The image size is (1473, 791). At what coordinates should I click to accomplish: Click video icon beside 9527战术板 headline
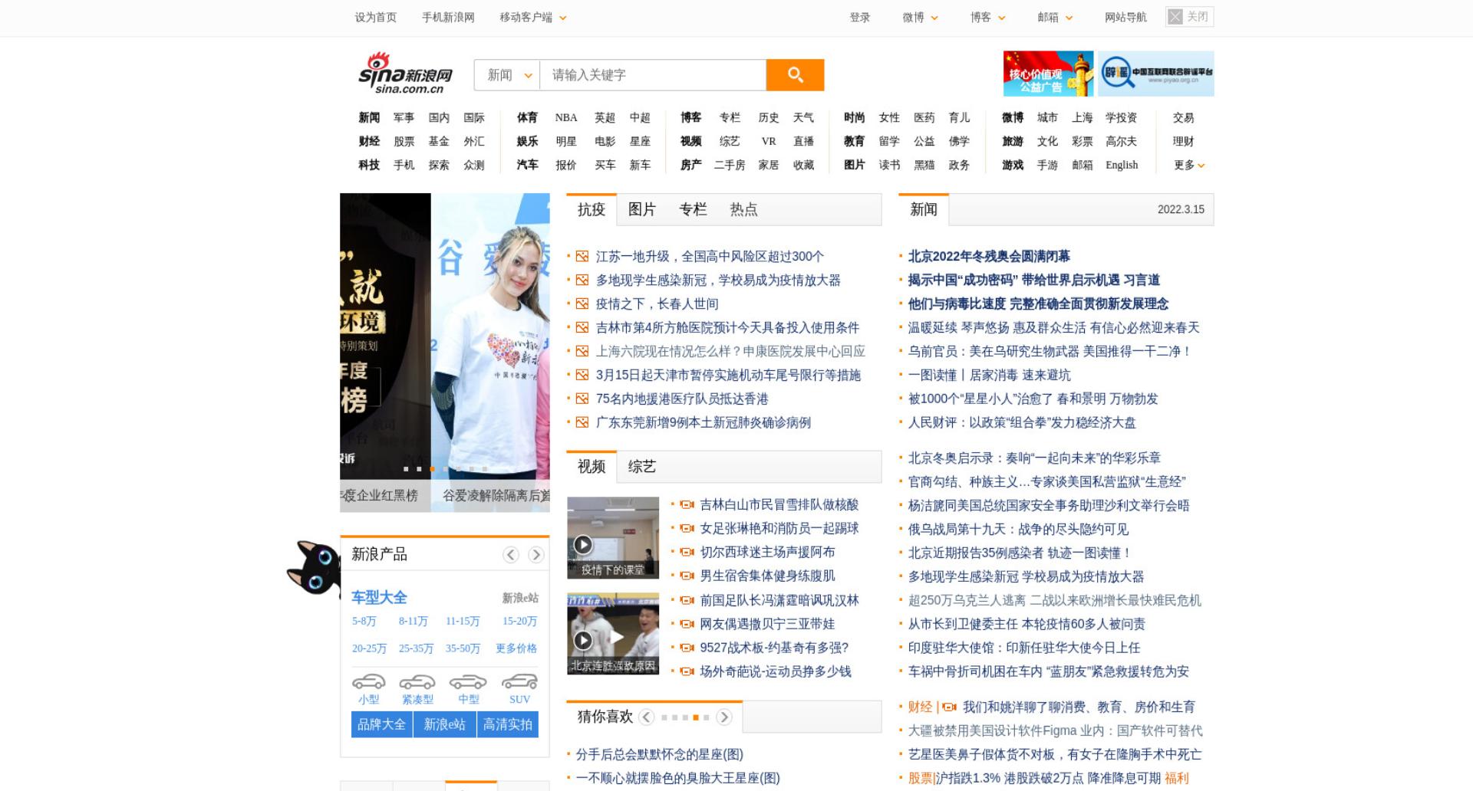(x=687, y=648)
